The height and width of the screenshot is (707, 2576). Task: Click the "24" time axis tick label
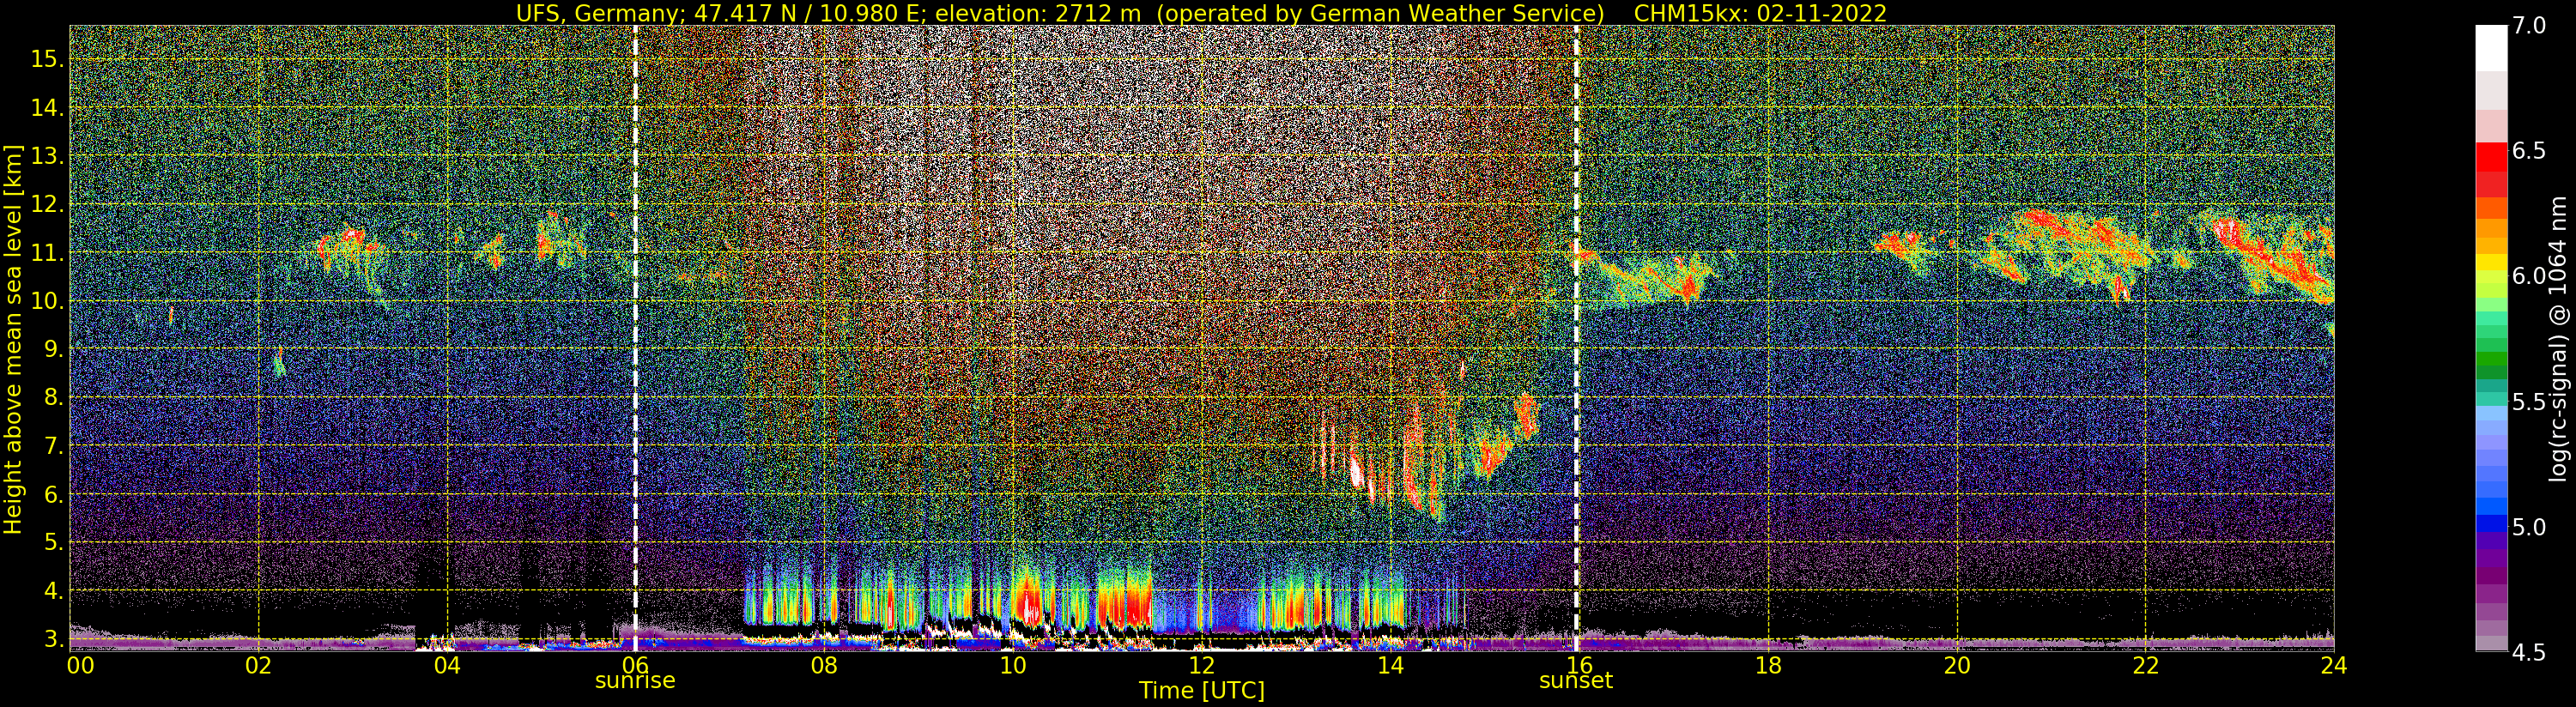pos(2334,665)
